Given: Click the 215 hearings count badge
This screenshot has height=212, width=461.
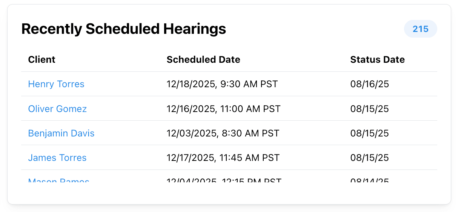Looking at the screenshot, I should (420, 29).
